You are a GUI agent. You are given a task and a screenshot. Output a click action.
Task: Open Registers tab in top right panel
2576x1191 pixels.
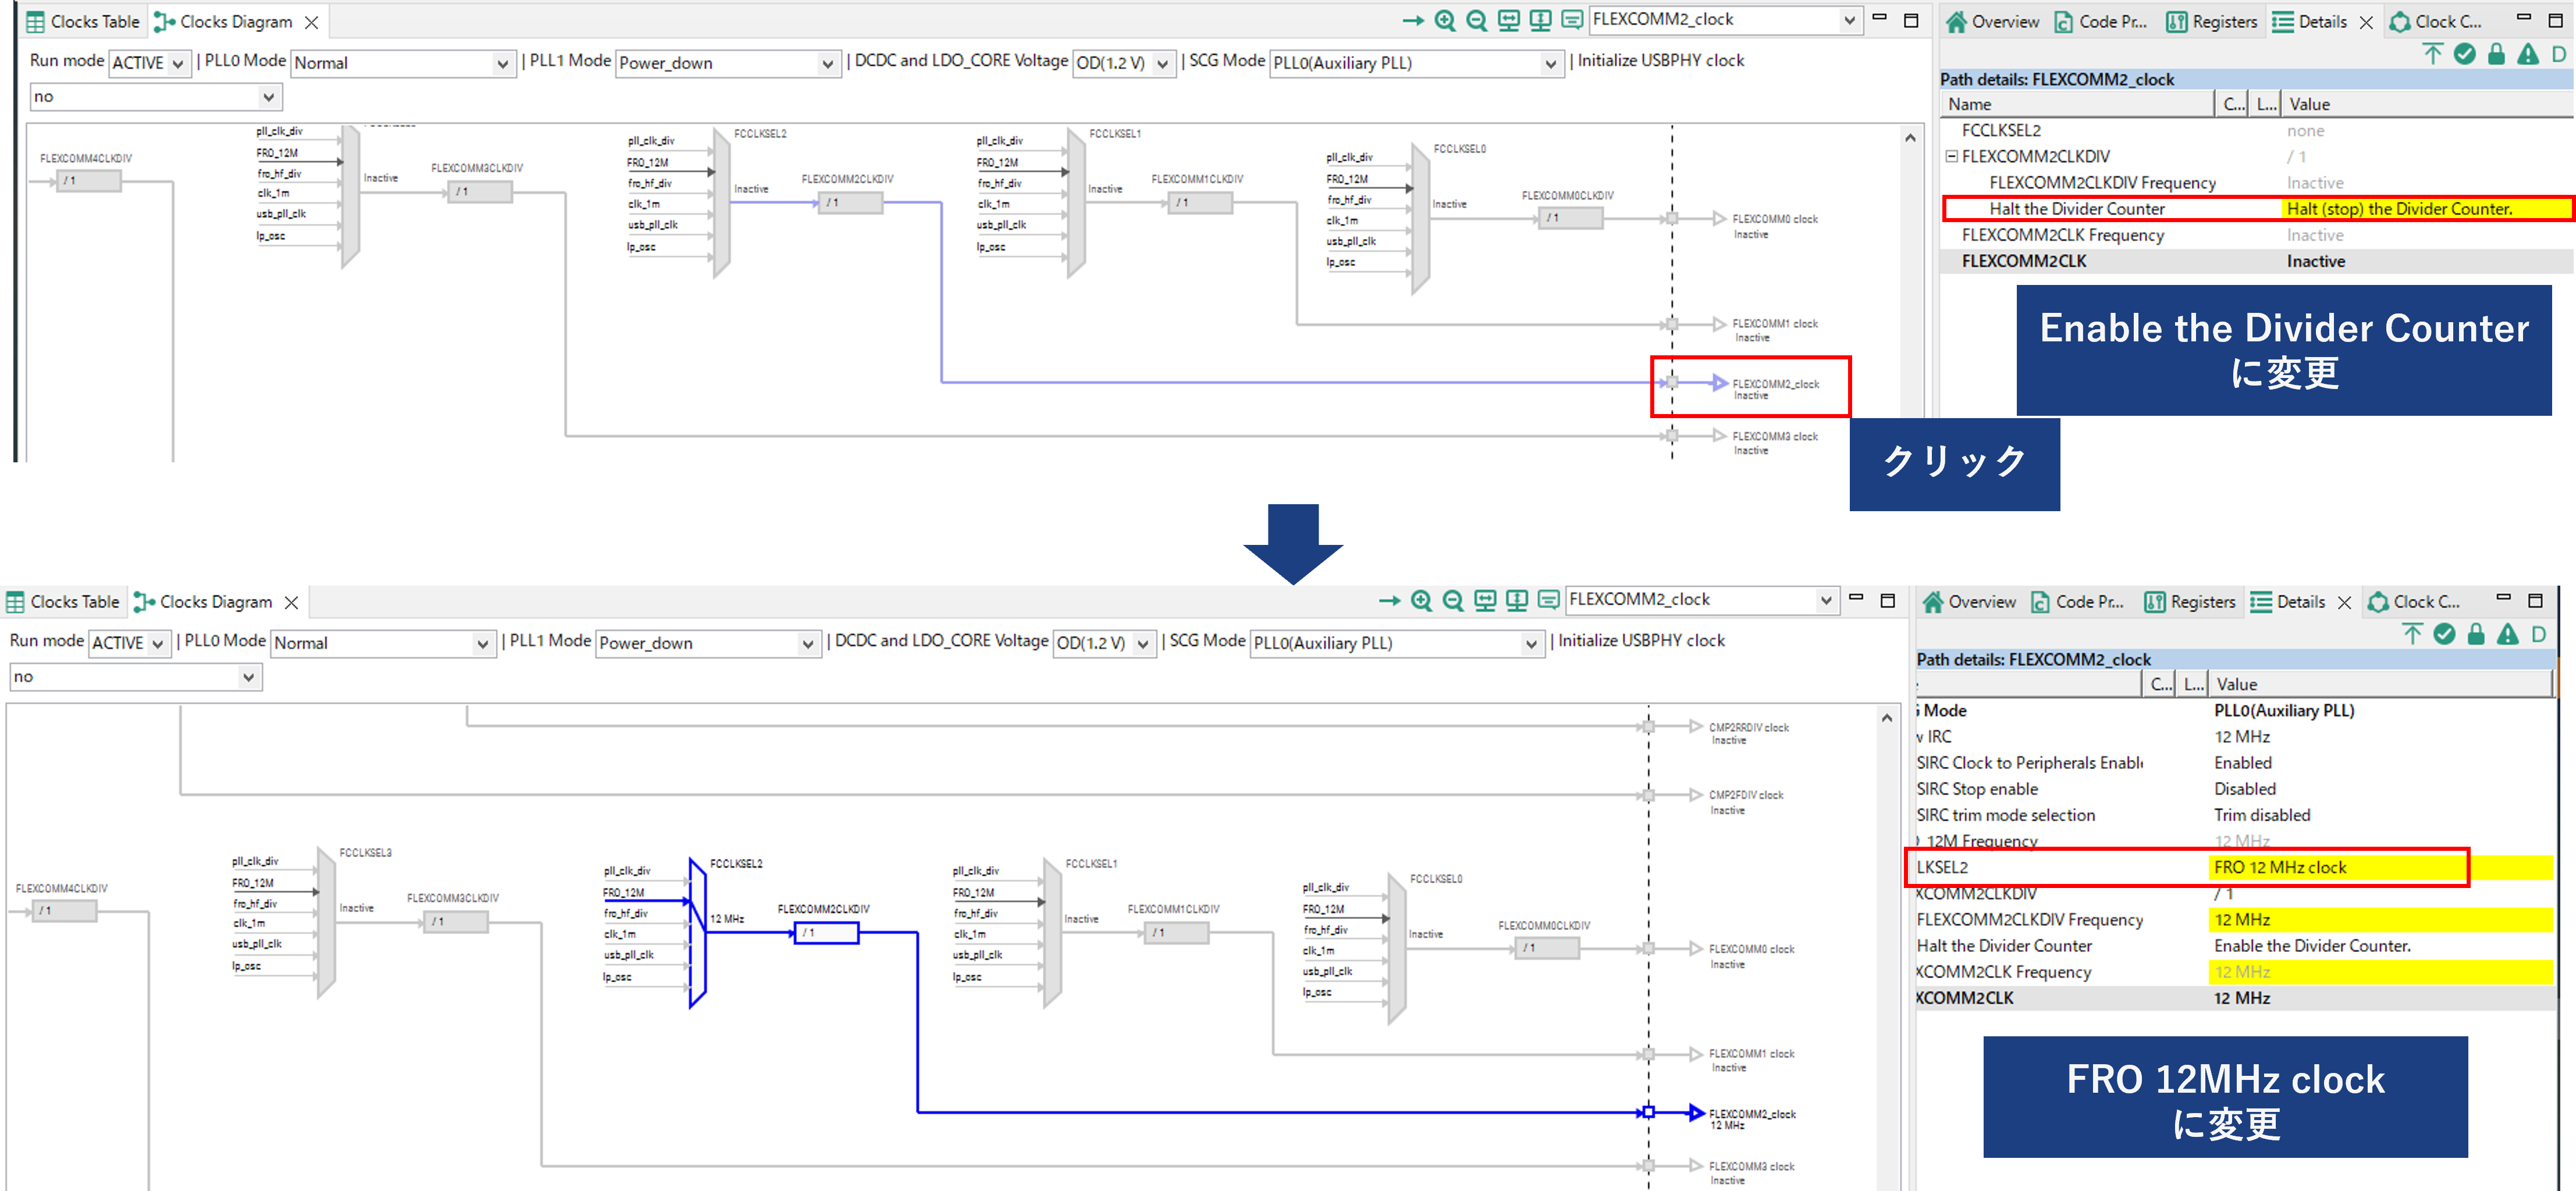click(2212, 22)
